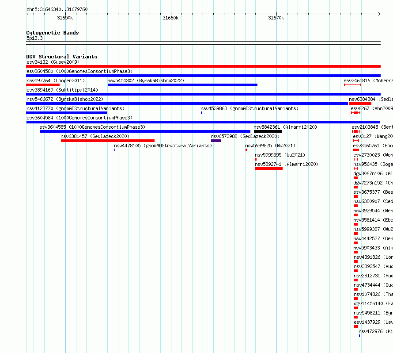Viewport: 393px width, 353px height.
Task: Click the esv34132 (Gusev2009) variant label
Action: 53,62
